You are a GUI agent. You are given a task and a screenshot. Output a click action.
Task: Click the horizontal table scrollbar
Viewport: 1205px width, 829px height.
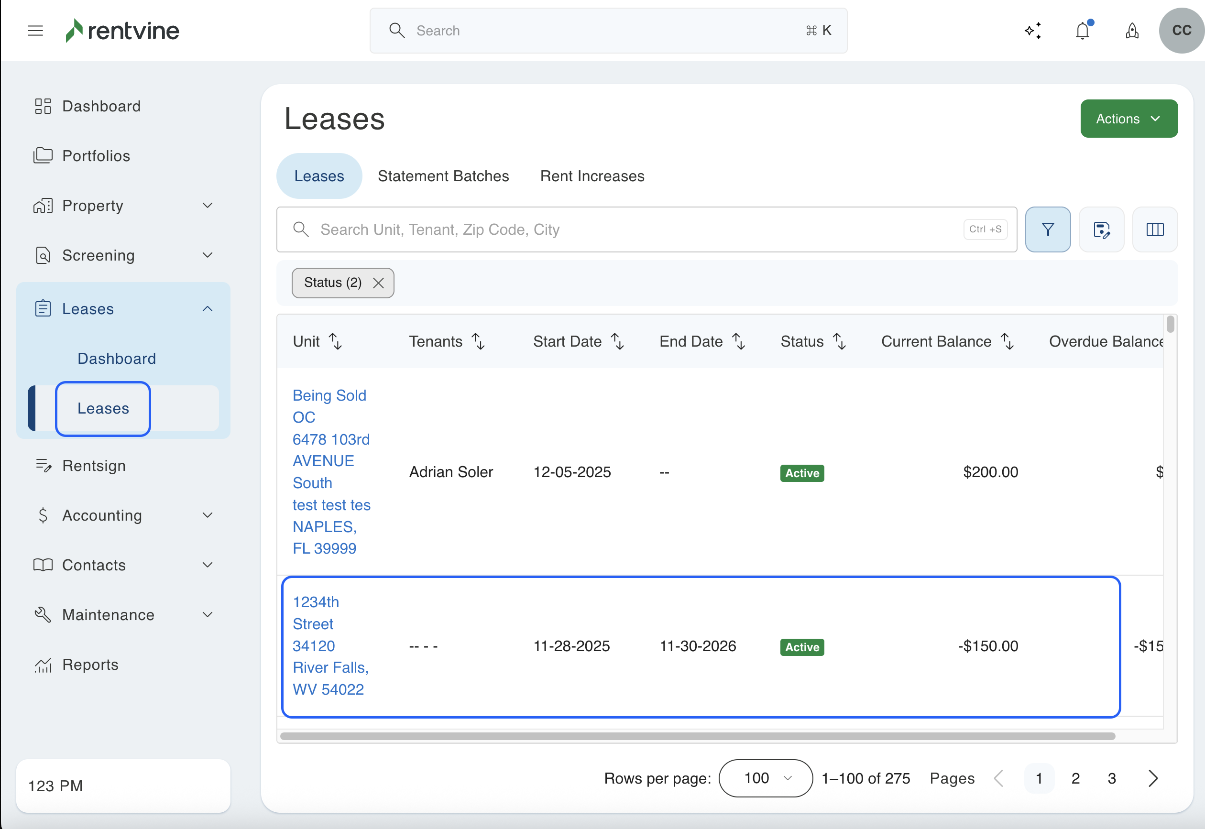[697, 736]
